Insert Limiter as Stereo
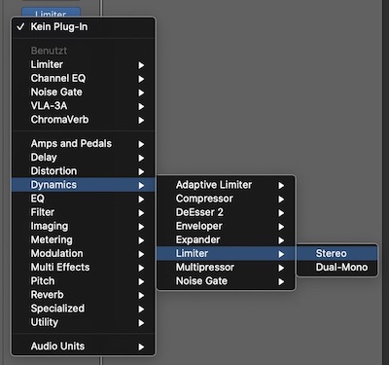The image size is (389, 365). pyautogui.click(x=337, y=253)
